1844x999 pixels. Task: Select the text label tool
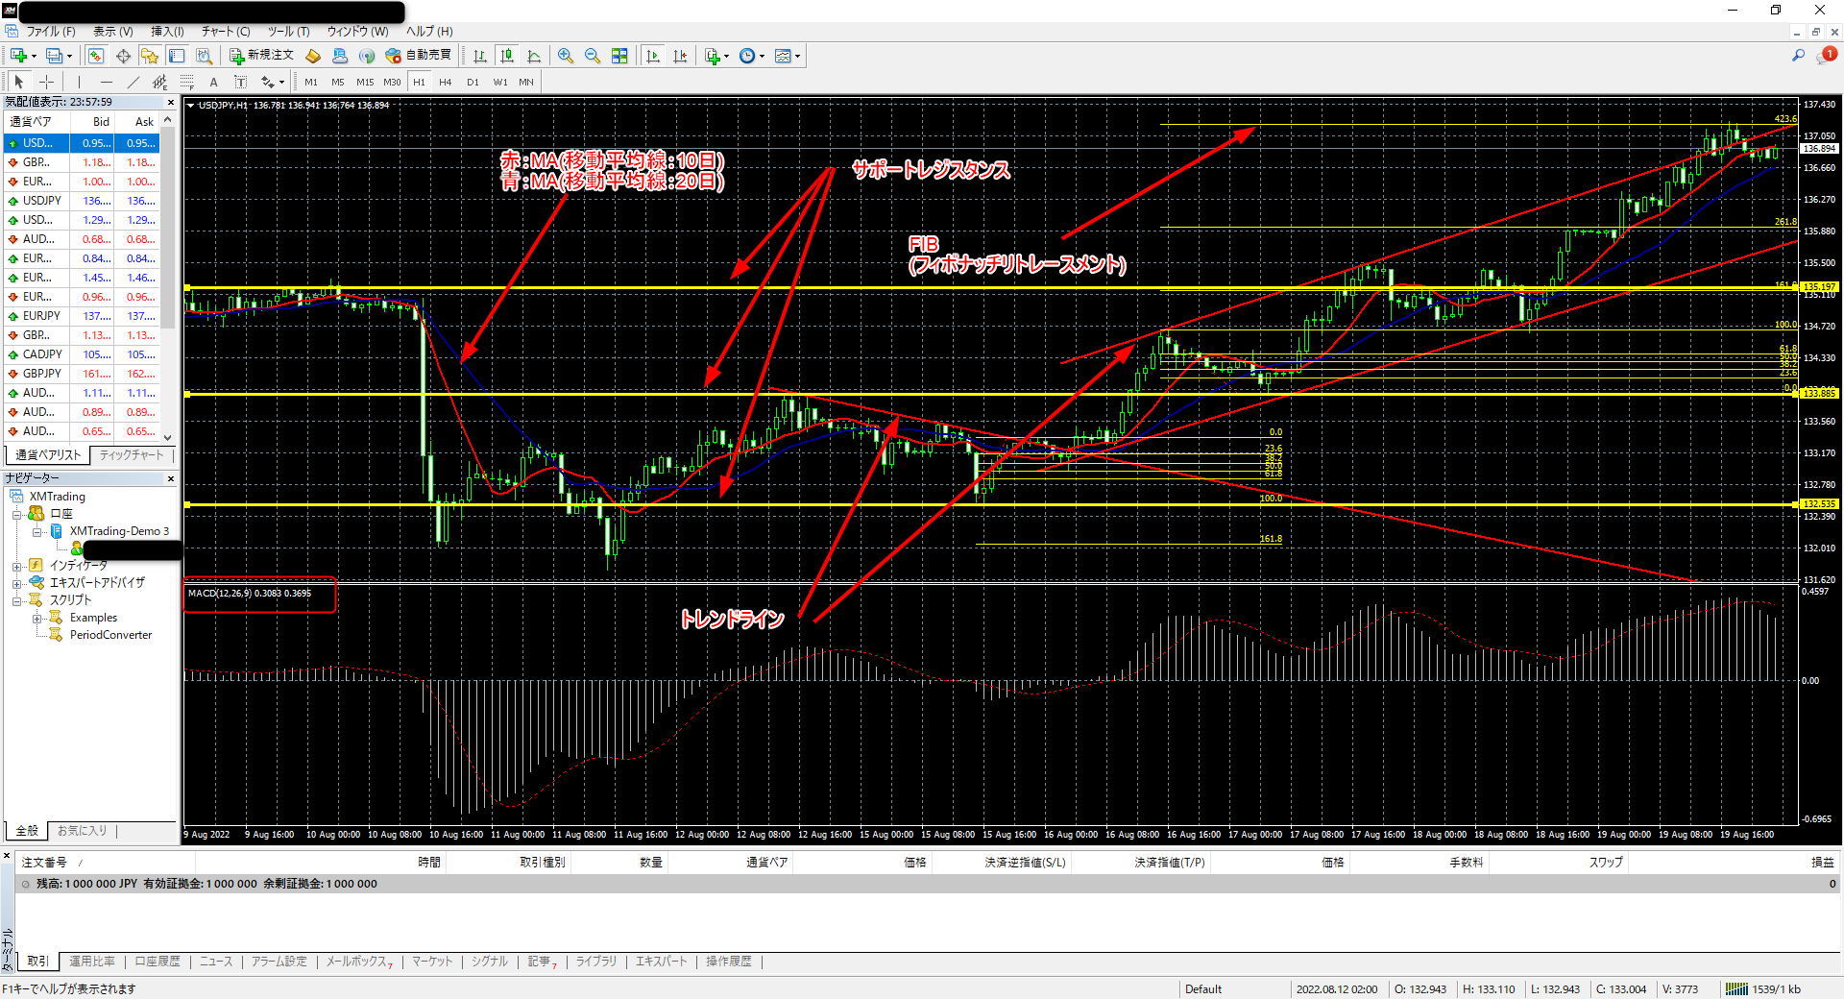point(213,82)
